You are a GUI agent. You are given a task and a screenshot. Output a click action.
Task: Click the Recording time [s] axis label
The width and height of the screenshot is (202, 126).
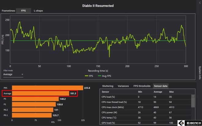click(98, 71)
